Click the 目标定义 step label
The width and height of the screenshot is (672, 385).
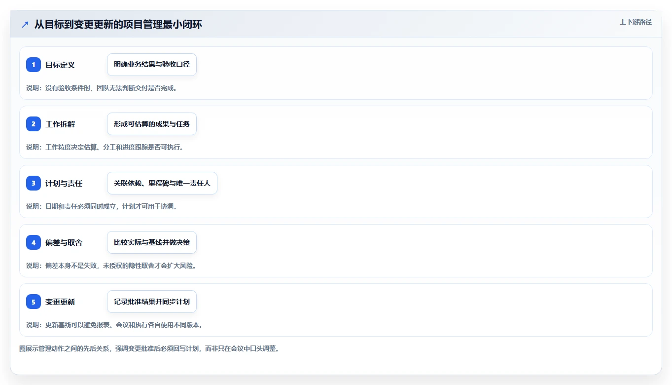[x=60, y=65]
